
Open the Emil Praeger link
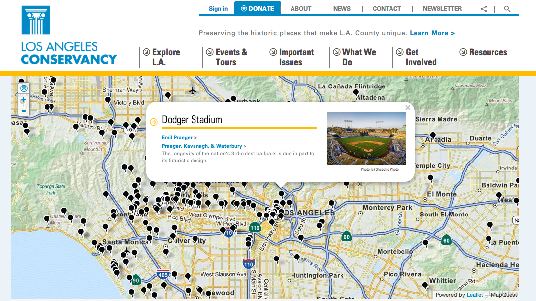tap(177, 137)
